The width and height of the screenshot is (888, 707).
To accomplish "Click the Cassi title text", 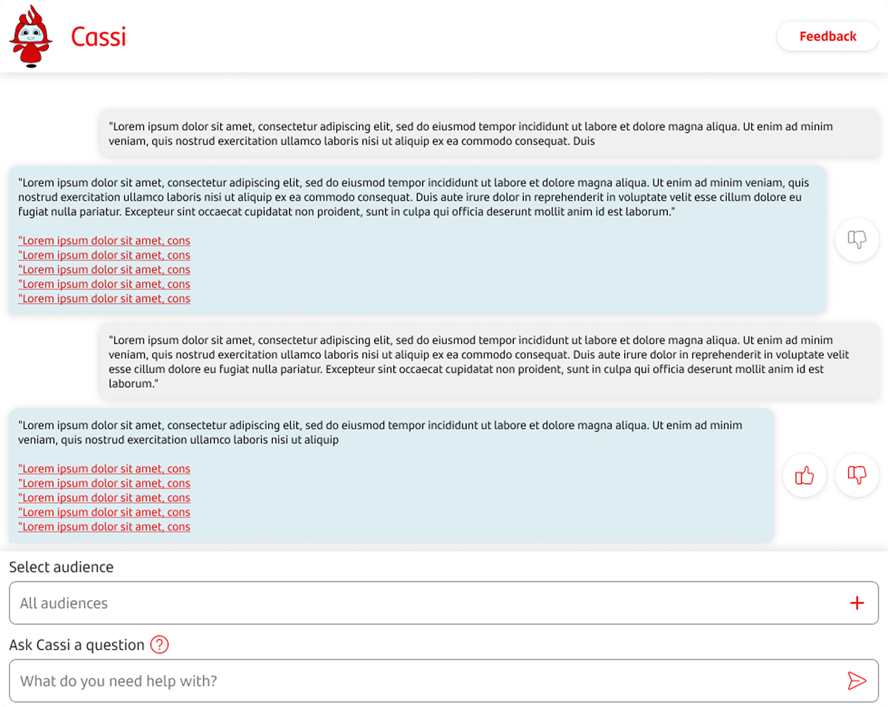I will (98, 37).
